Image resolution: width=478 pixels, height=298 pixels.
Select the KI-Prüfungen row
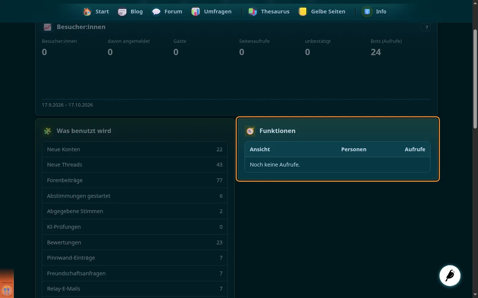pyautogui.click(x=135, y=227)
